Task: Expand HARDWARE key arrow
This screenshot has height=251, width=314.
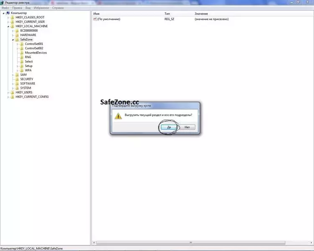Action: pyautogui.click(x=13, y=35)
